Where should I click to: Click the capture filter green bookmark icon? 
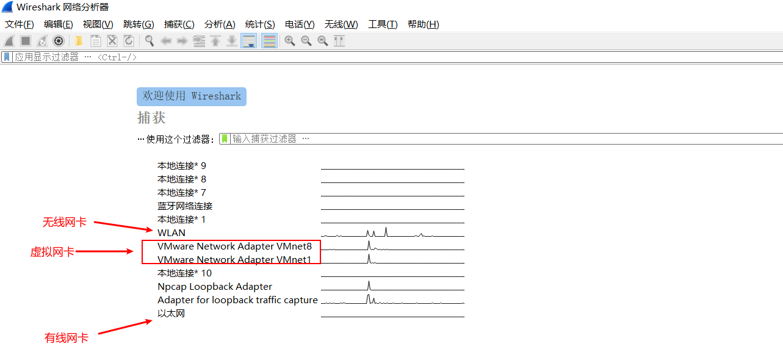(x=225, y=138)
